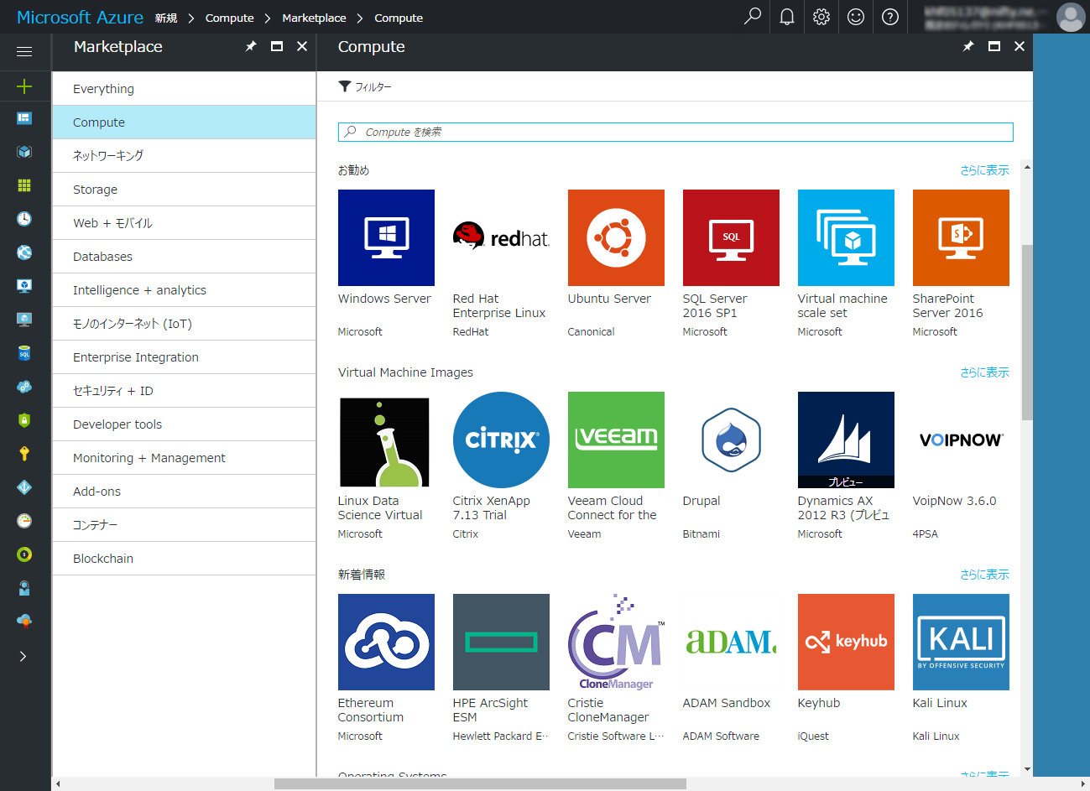
Task: Switch to the Blockchain category
Action: coord(102,558)
